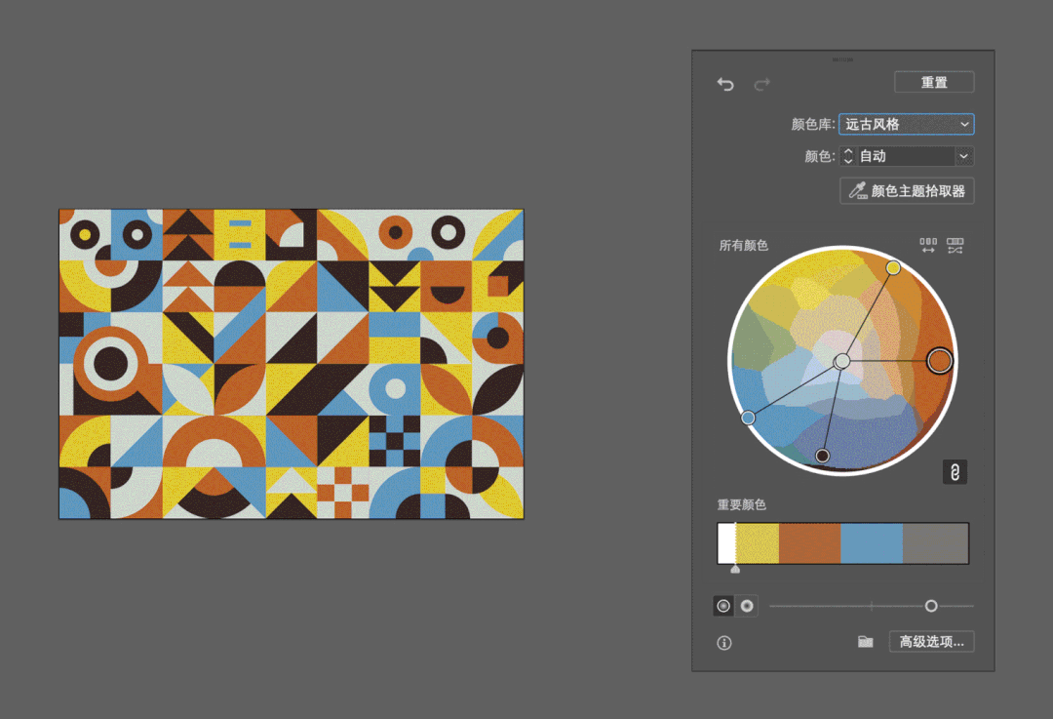Expand the 颜色 dropdown set to 自动

(x=964, y=156)
